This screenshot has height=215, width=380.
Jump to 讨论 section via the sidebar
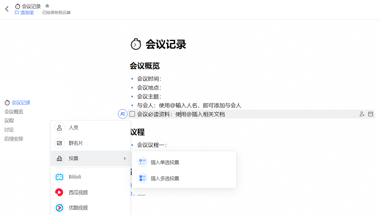(9, 129)
